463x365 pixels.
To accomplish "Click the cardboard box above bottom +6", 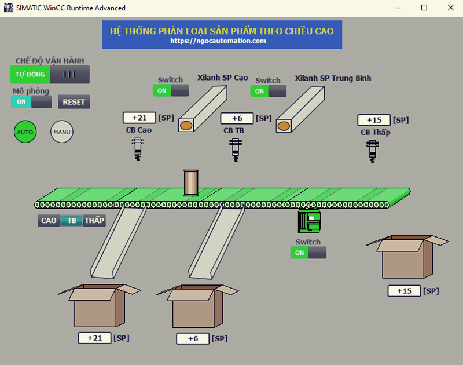I will tap(197, 306).
